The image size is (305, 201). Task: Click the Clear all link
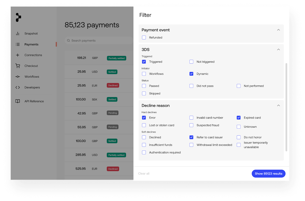coord(144,174)
